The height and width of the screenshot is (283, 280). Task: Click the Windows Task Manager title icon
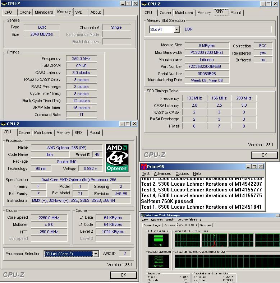point(143,215)
